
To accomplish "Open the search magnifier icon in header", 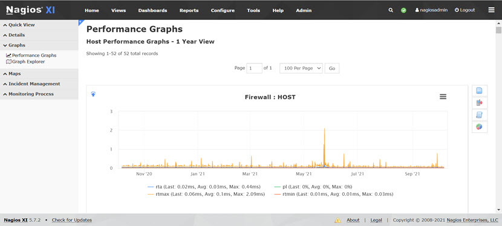I will click(x=391, y=10).
